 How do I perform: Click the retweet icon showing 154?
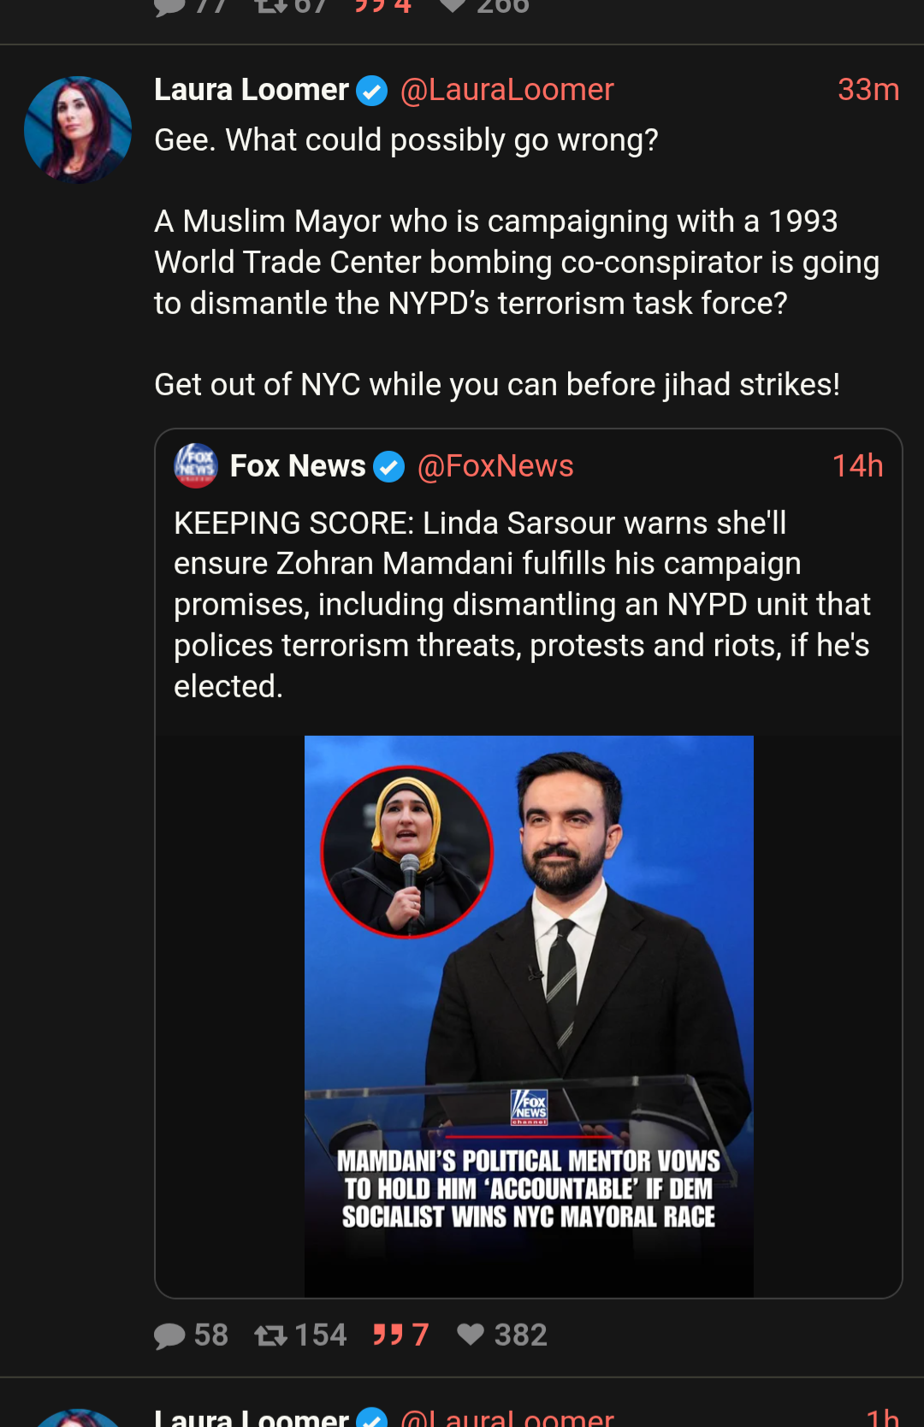coord(270,1335)
